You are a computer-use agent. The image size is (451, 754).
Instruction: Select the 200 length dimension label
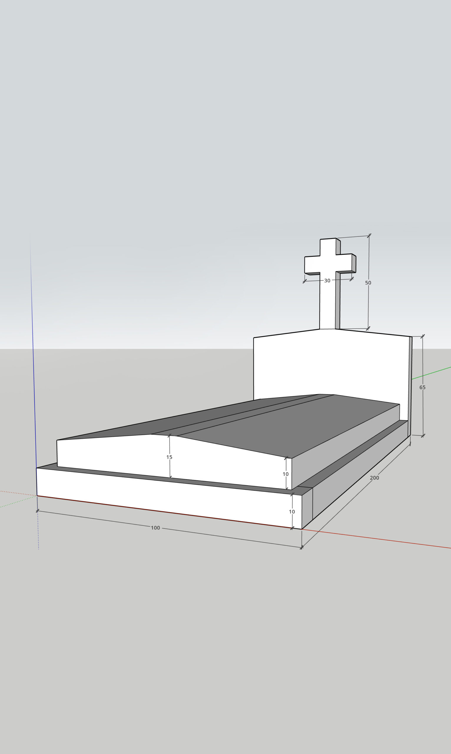[374, 478]
